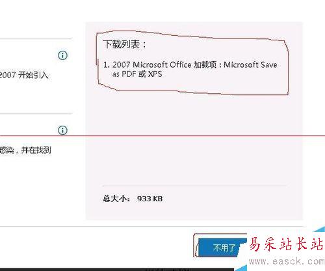This screenshot has height=271, width=325.
Task: Open the info icon beside "2007 开始引入"
Action: pos(62,55)
